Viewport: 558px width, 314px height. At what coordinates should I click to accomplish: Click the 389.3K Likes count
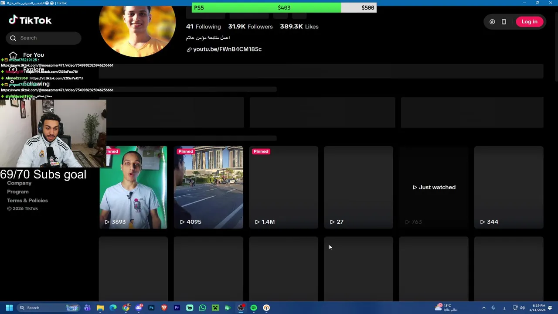[299, 27]
